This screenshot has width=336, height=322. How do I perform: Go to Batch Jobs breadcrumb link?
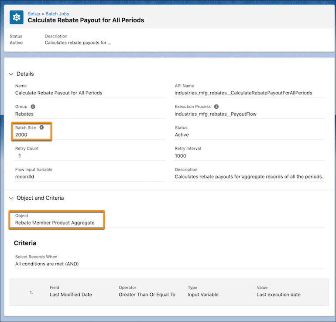pos(57,13)
